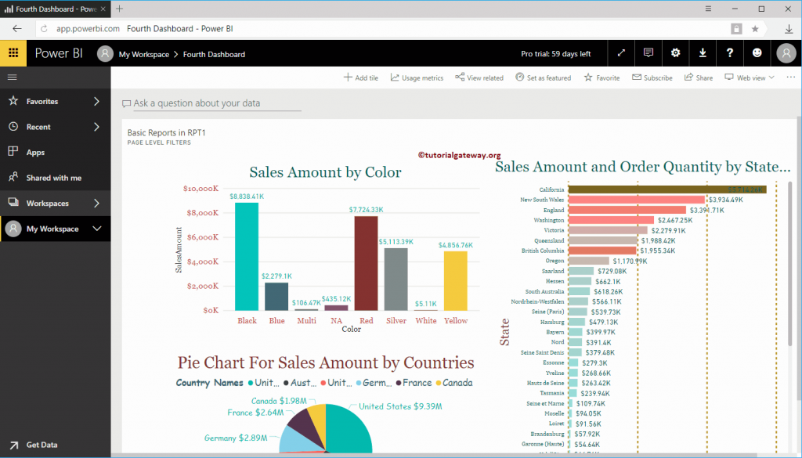Open comments using the speech bubble icon
802x458 pixels.
(648, 52)
